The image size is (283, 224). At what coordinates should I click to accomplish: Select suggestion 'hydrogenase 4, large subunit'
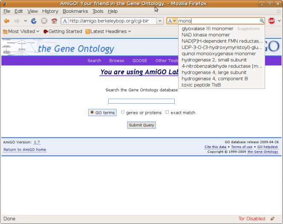click(222, 73)
